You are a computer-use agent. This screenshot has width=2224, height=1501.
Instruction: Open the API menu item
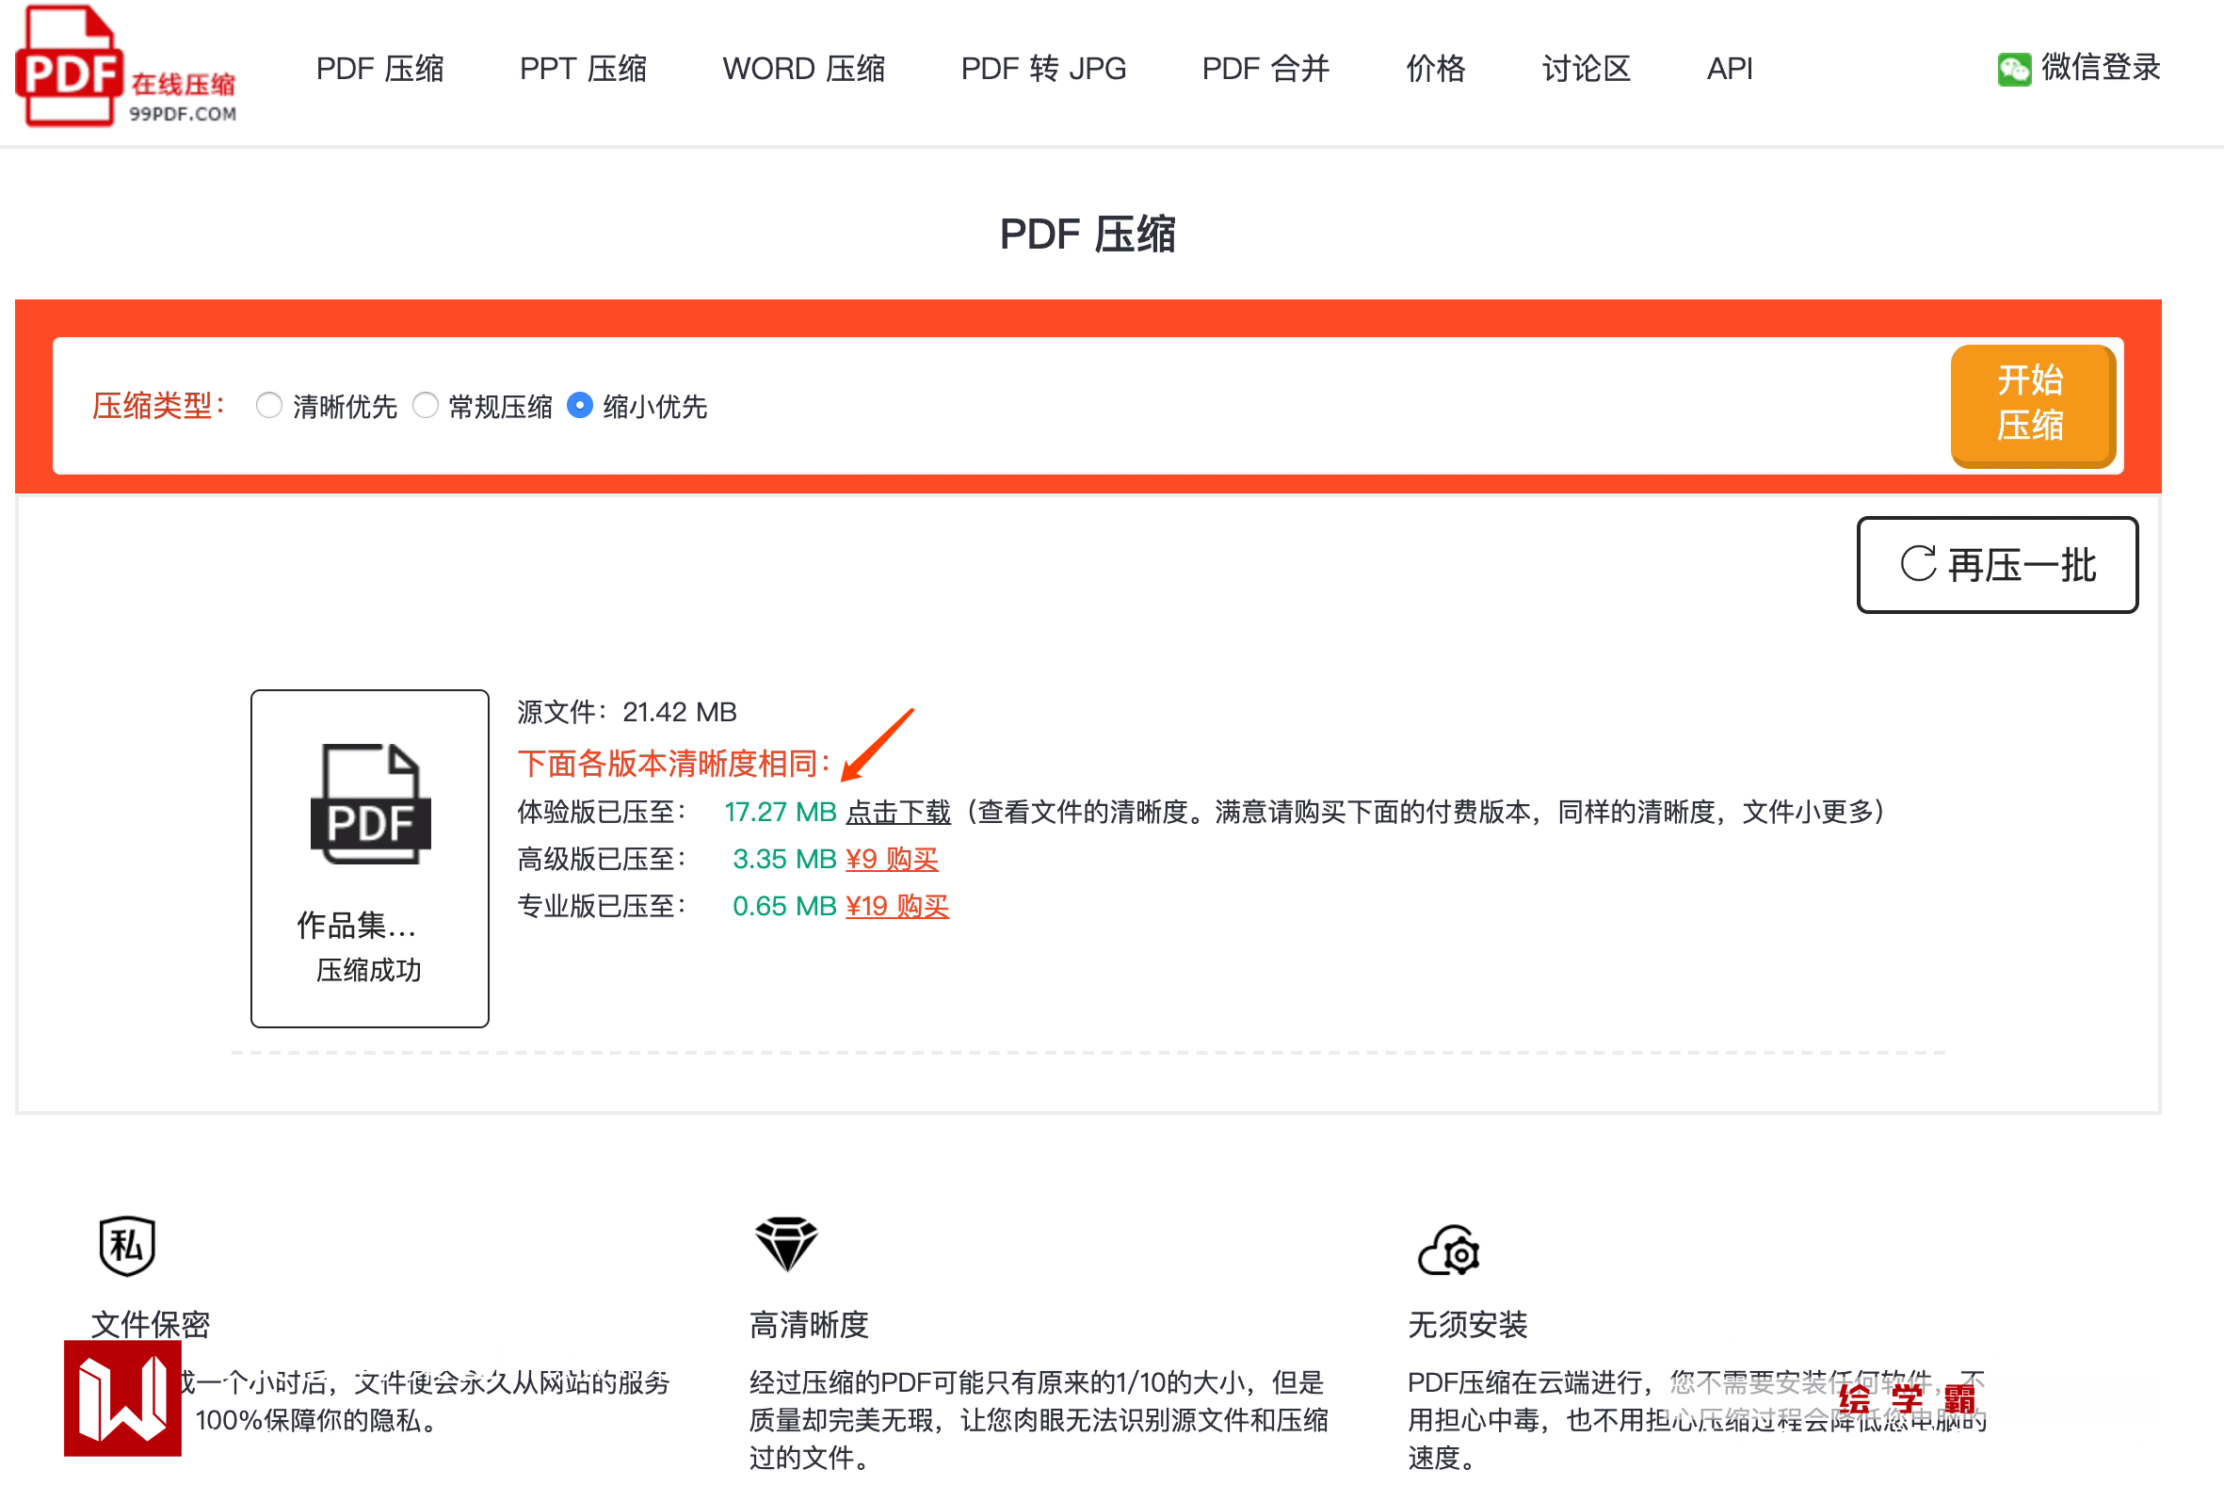point(1729,69)
